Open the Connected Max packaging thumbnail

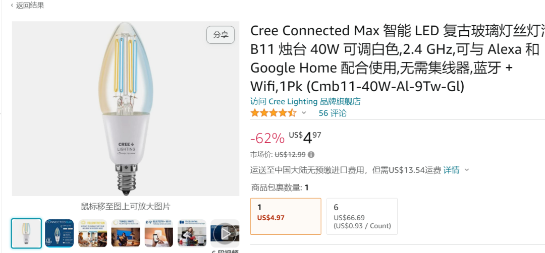(60, 233)
